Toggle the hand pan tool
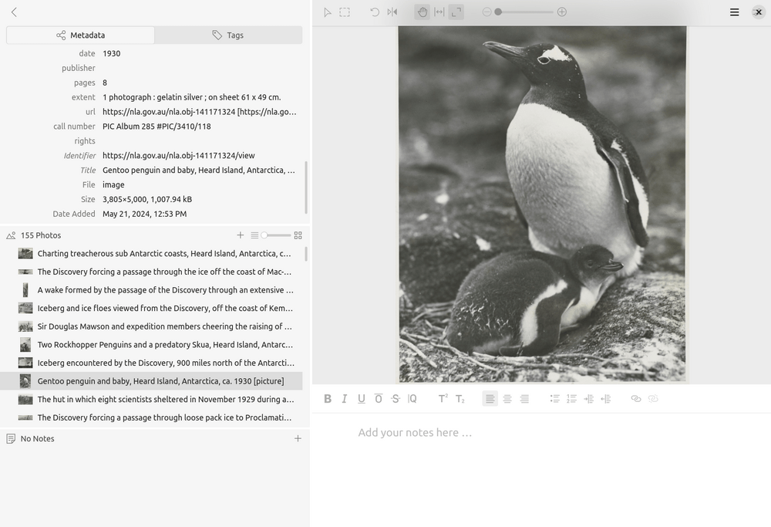This screenshot has height=527, width=771. click(x=423, y=12)
